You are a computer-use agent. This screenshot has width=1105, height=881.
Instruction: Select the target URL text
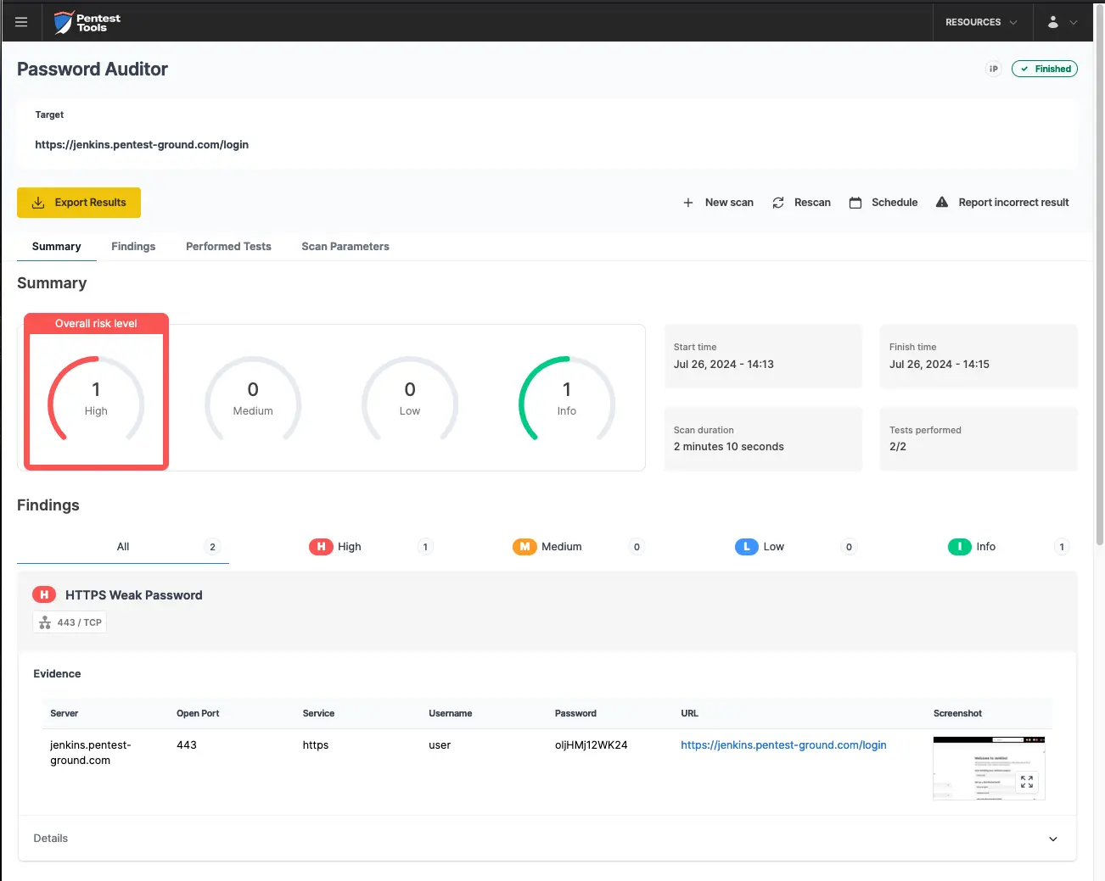coord(142,145)
